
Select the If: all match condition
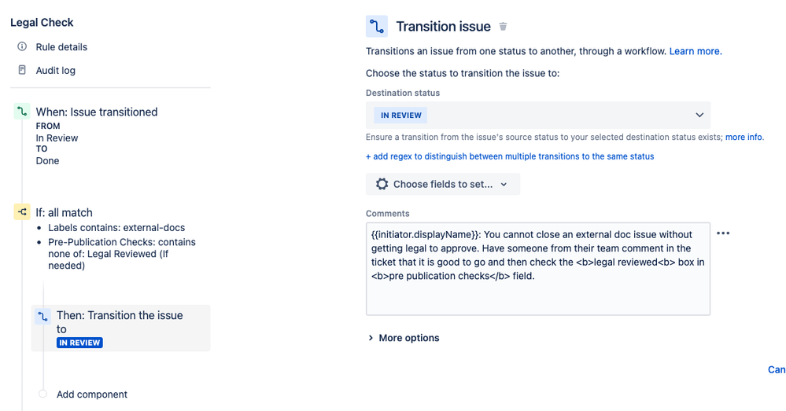pyautogui.click(x=64, y=212)
